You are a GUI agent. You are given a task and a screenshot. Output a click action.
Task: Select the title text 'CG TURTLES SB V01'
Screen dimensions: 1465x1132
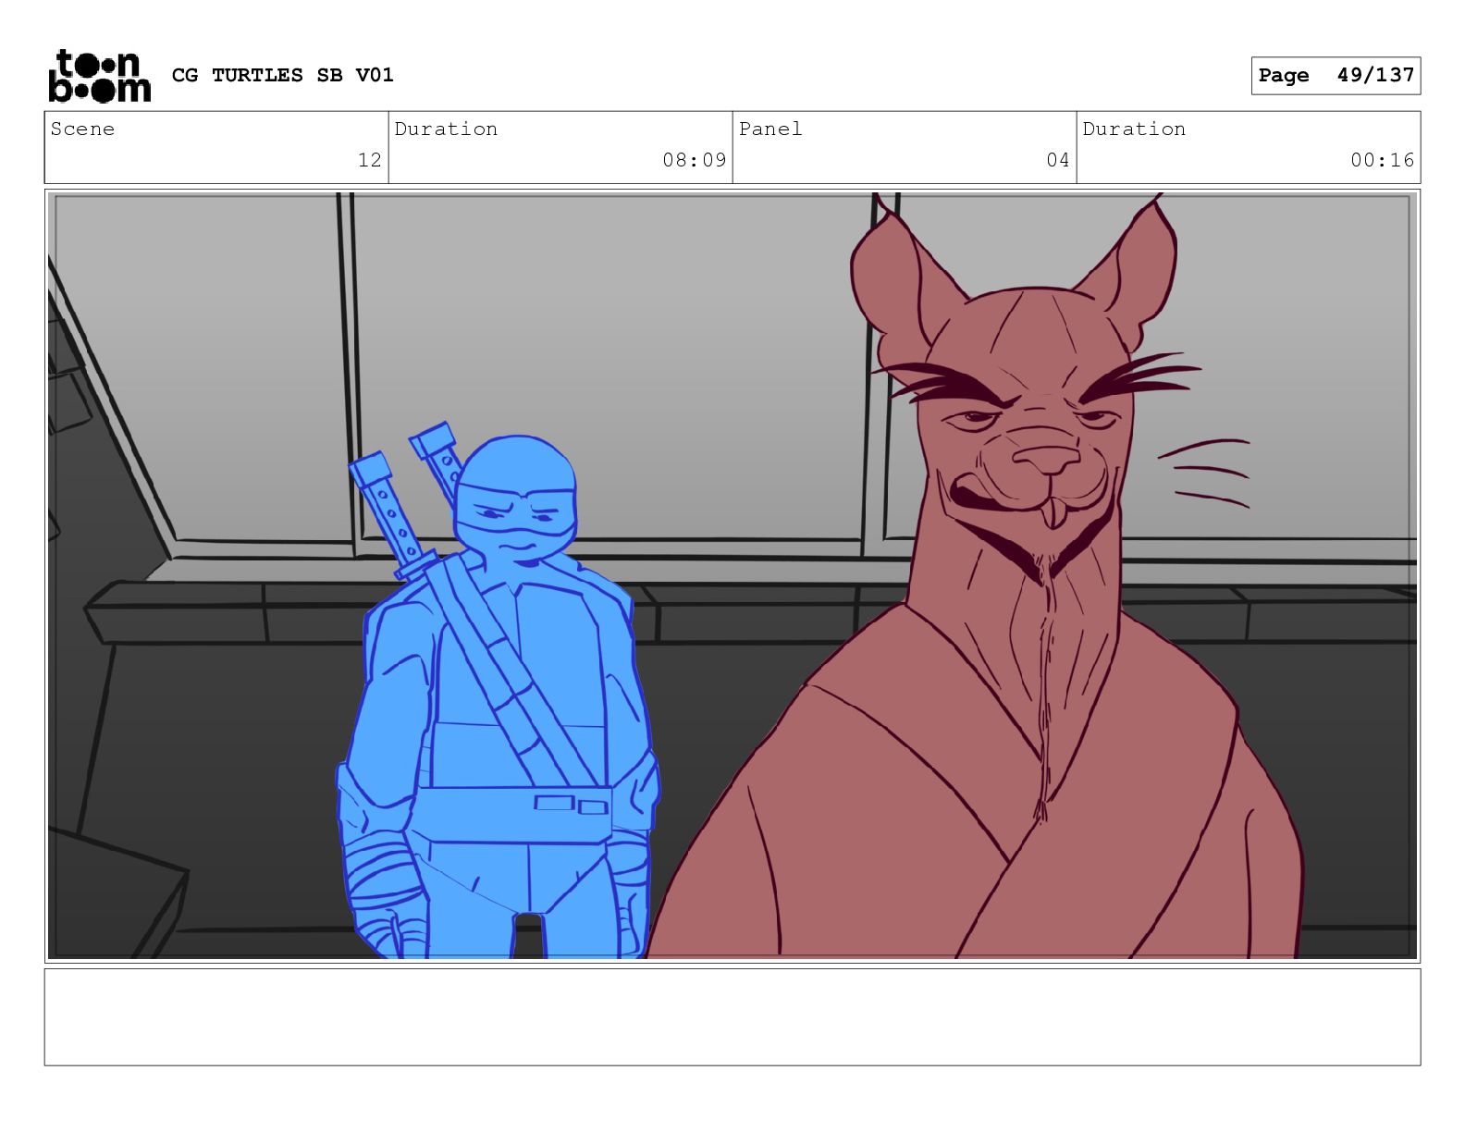[283, 75]
